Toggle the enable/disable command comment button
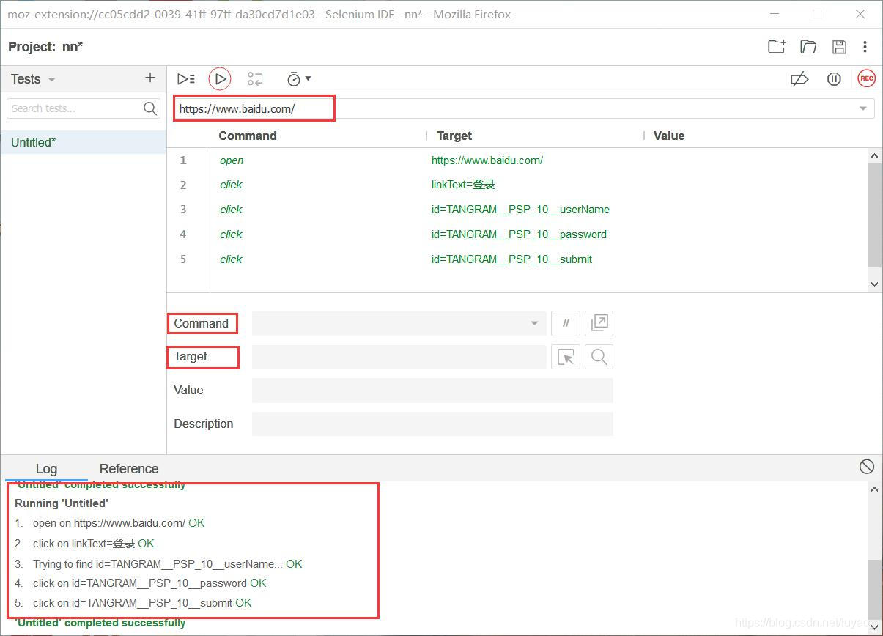 (x=566, y=323)
